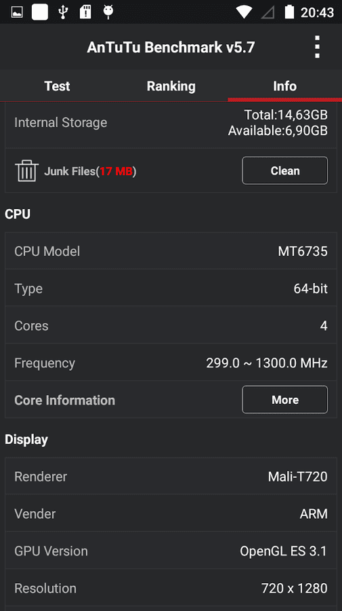
Task: Tap the Internal Storage row
Action: pos(171,123)
